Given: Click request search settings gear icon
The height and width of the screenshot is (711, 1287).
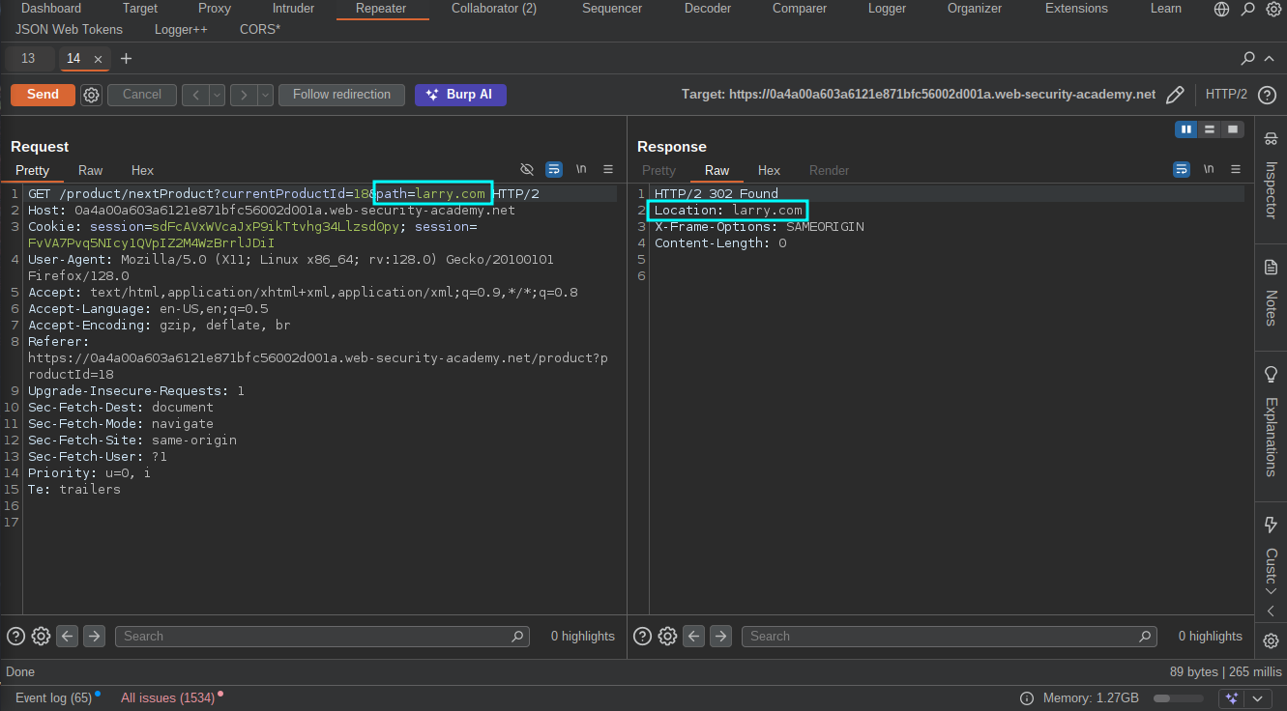Looking at the screenshot, I should point(41,636).
